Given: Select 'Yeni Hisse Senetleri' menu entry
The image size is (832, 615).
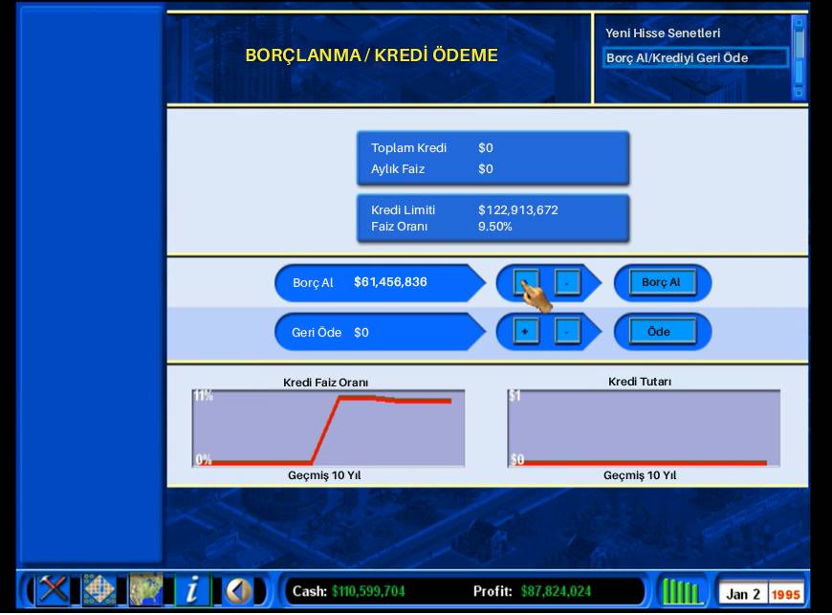Looking at the screenshot, I should pos(663,33).
